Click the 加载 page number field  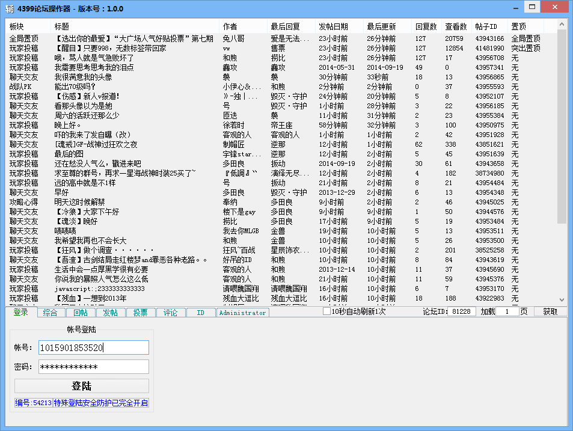point(507,311)
